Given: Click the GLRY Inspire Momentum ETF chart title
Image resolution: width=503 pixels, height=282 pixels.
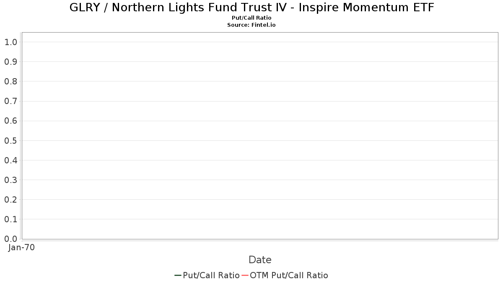Looking at the screenshot, I should pos(251,8).
